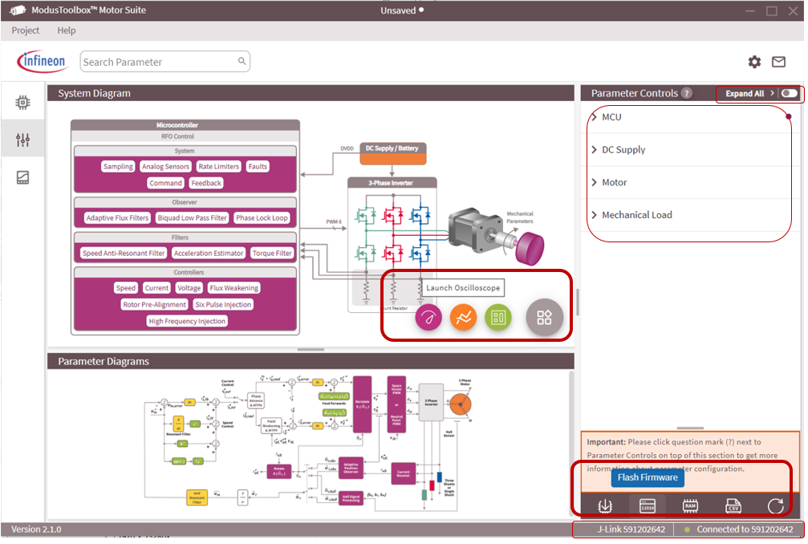Open the Project menu
The height and width of the screenshot is (544, 808).
25,30
